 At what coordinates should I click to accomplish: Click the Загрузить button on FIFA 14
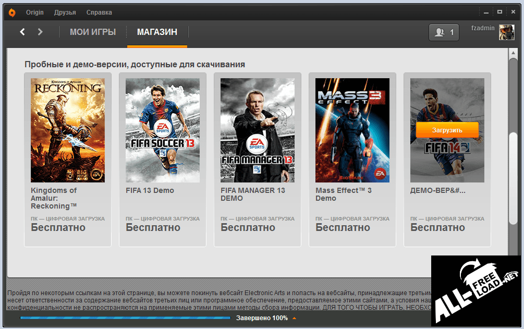tap(447, 130)
